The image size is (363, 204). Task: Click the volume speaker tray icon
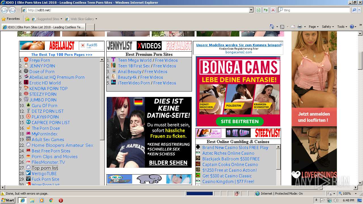[x=335, y=200]
